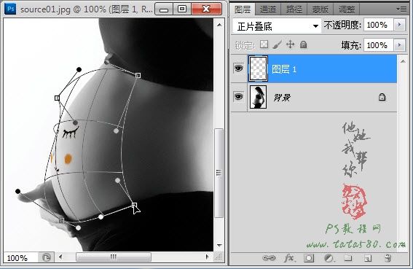Click the Photoshop Ps icon in title bar
Viewport: 413px width, 269px height.
tap(10, 9)
